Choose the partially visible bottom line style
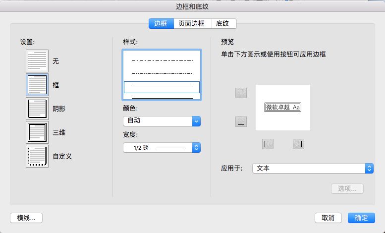 point(162,98)
